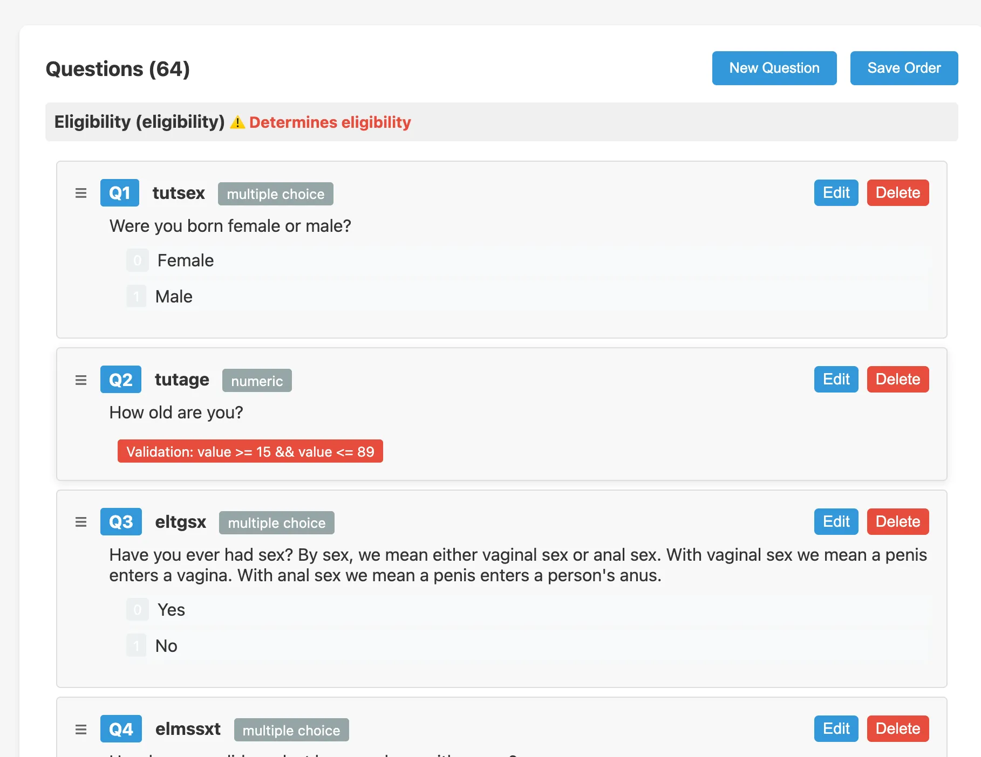Click the tutage variable name

(182, 380)
